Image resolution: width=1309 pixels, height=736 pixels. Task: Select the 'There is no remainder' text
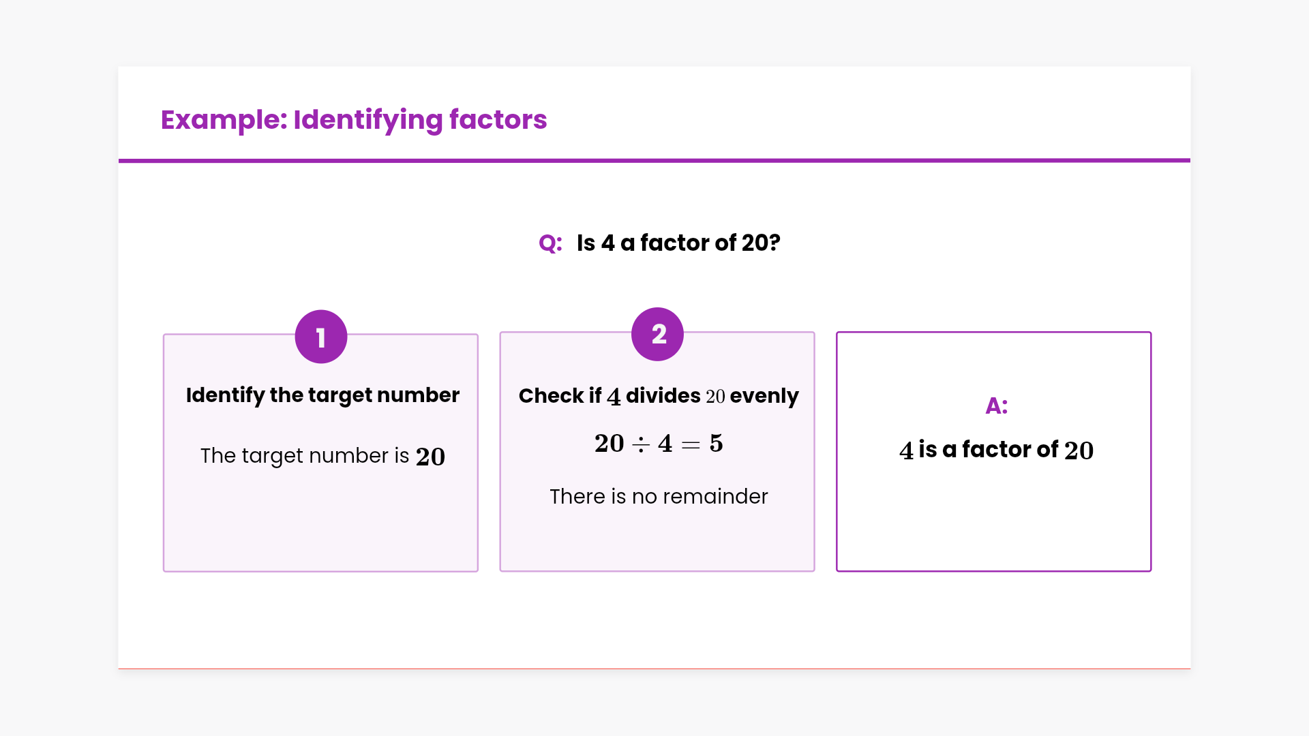[x=659, y=497]
